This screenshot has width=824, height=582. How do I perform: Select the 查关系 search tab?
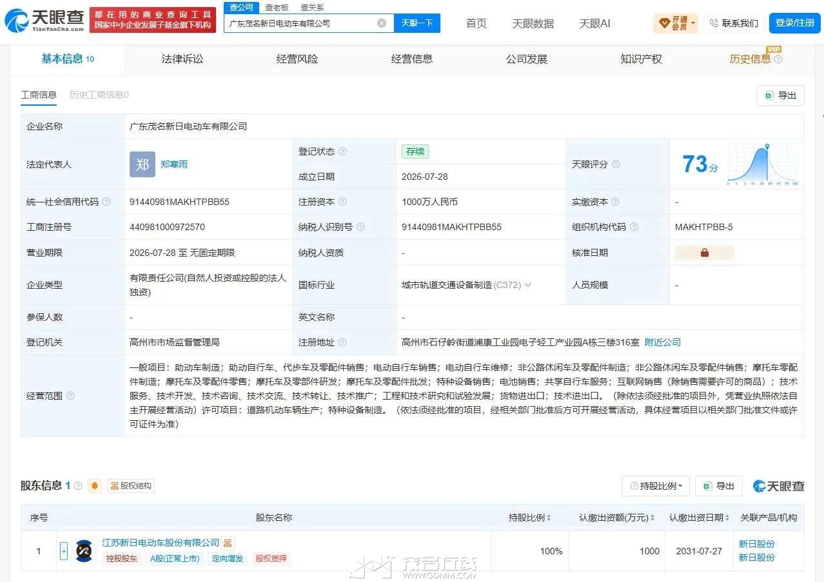pyautogui.click(x=312, y=7)
